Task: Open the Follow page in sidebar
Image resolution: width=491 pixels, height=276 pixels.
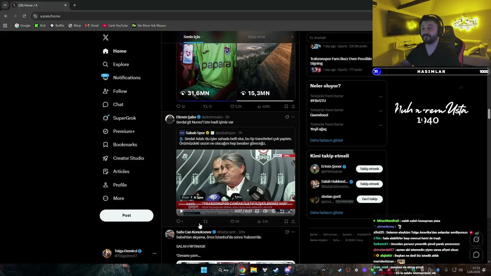Action: click(115, 91)
